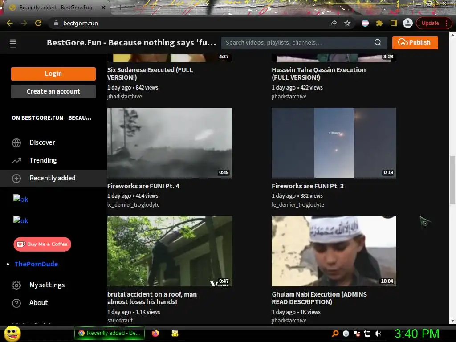Click '1 day ago • 882 views' text
This screenshot has height=342, width=456.
tap(297, 196)
